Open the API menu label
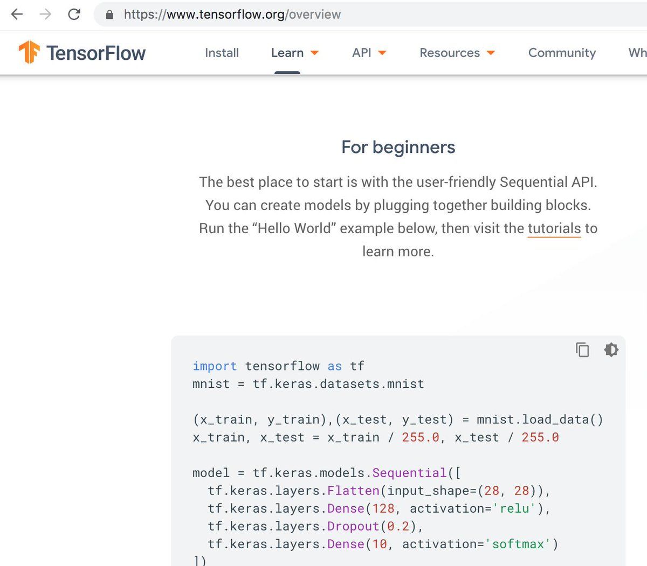 [x=362, y=53]
